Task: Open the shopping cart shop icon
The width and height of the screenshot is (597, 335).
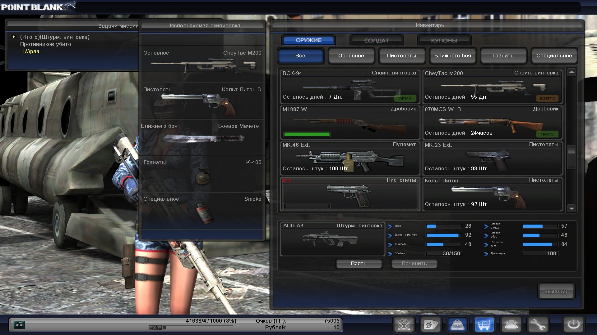Action: [x=484, y=325]
